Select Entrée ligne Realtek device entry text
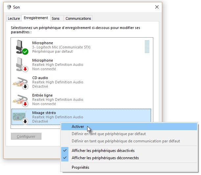The height and width of the screenshot is (175, 201). pos(58,100)
